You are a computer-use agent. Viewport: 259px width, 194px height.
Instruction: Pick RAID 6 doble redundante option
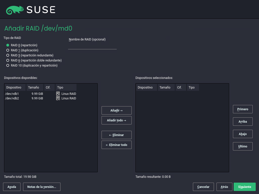pyautogui.click(x=8, y=60)
